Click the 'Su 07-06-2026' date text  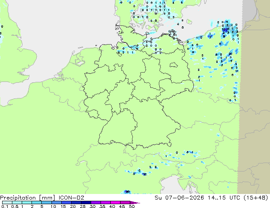pyautogui.click(x=179, y=198)
